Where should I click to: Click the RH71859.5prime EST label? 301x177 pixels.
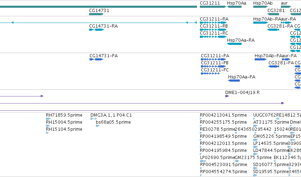[x=64, y=115]
